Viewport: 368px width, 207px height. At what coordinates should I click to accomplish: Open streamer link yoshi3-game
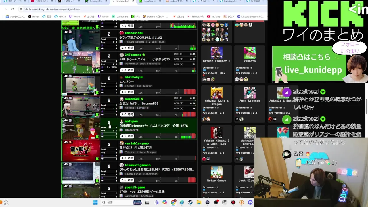(135, 187)
